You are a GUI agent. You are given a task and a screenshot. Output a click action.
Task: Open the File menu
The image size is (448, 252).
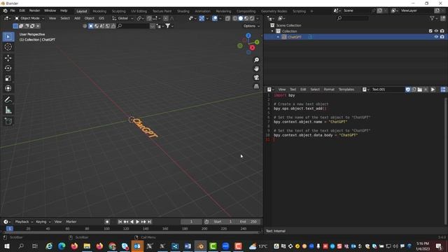[13, 10]
